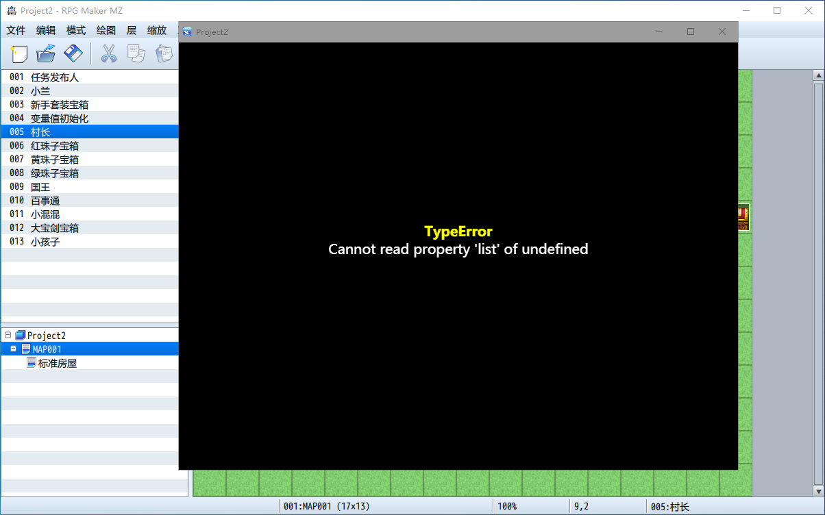Select the treasure chest event tile on map
Viewport: 825px width, 515px height.
point(743,217)
